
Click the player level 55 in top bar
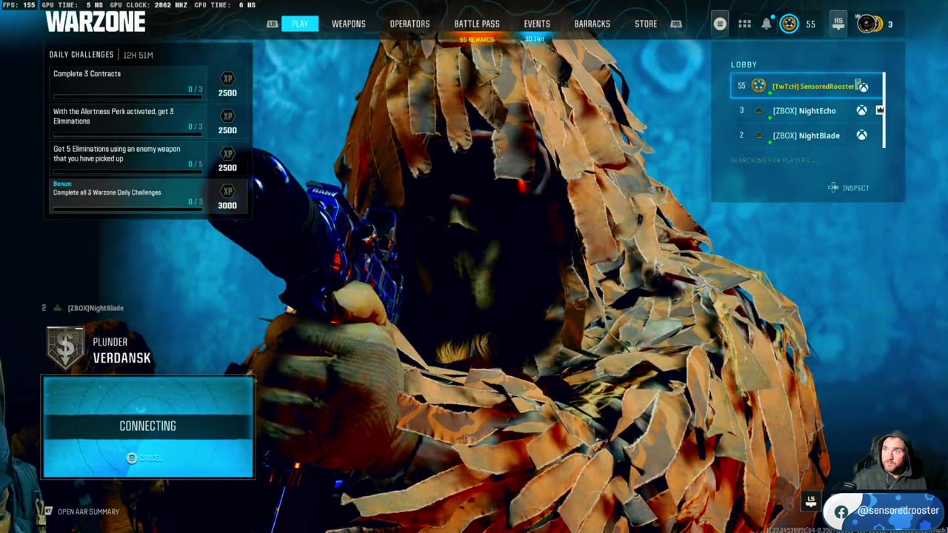tap(811, 24)
